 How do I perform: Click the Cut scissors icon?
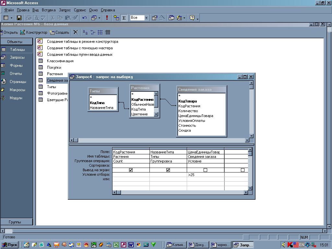pyautogui.click(x=53, y=18)
